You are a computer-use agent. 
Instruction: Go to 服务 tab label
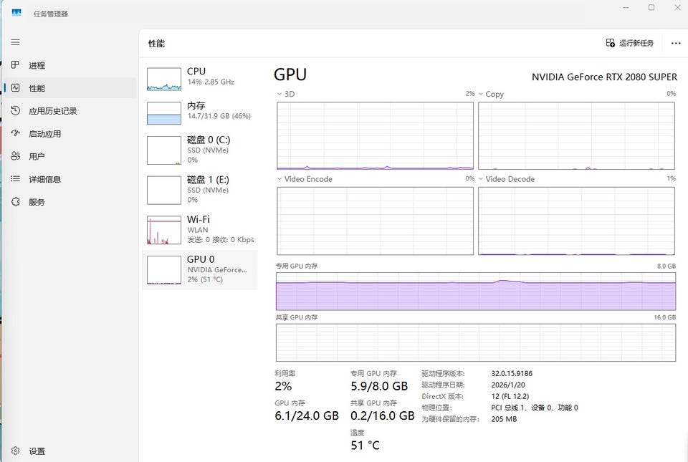(37, 202)
